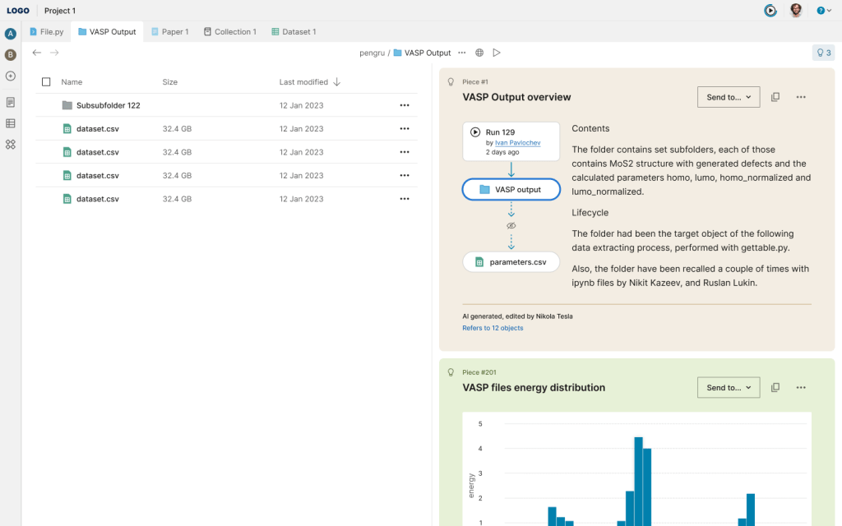Navigate back with the left arrow
This screenshot has width=842, height=526.
coord(37,53)
